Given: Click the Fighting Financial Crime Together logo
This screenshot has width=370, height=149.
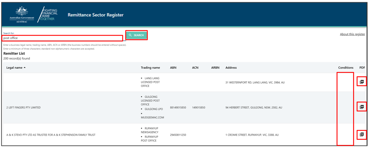Looking at the screenshot, I should (x=48, y=15).
